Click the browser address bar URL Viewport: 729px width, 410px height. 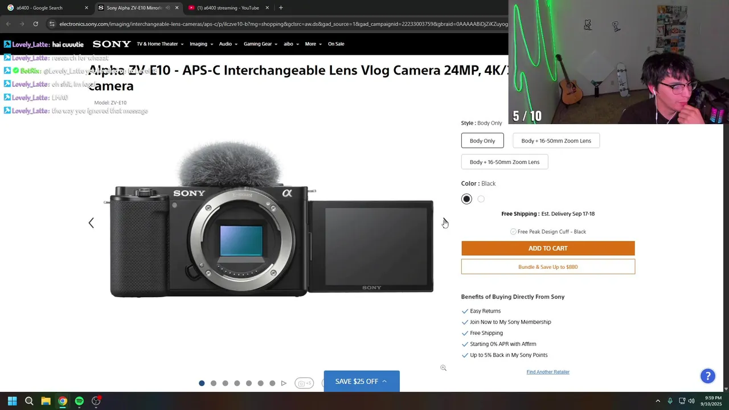(283, 24)
